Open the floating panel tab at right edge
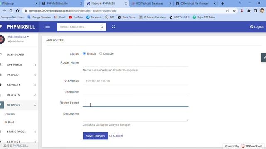Image resolution: width=266 pixels, height=149 pixels. [264, 58]
